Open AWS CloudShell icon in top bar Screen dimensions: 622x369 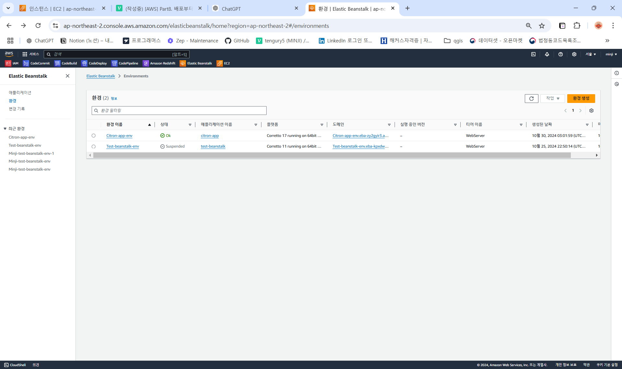[533, 54]
